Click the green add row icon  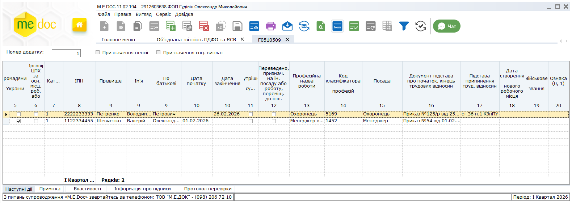point(171,26)
